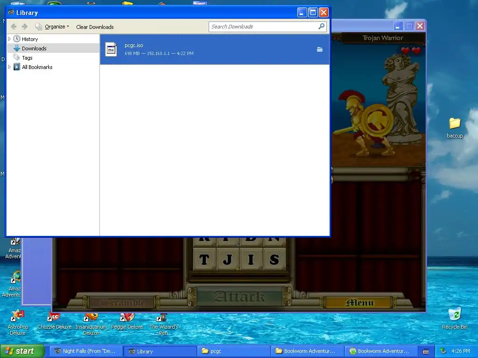This screenshot has width=478, height=358.
Task: Select History in the sidebar
Action: 30,39
